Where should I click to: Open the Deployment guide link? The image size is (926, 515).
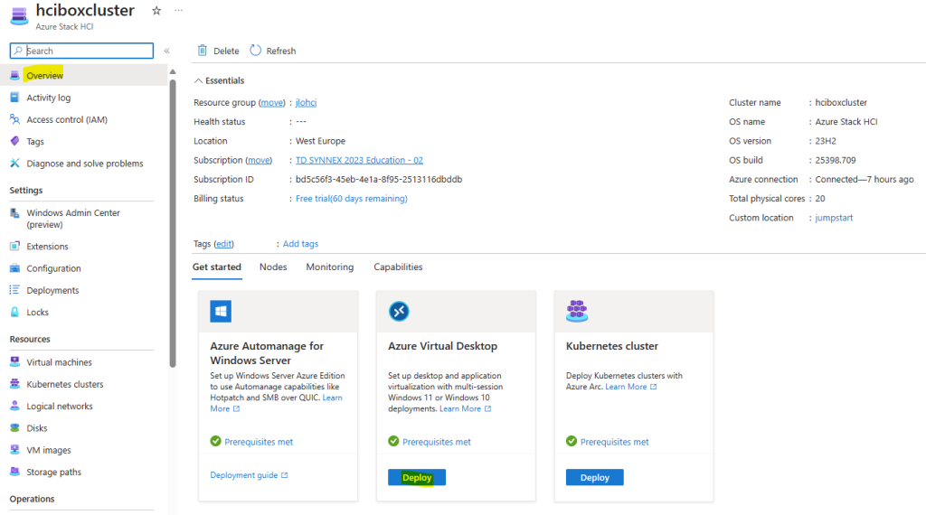click(x=250, y=475)
